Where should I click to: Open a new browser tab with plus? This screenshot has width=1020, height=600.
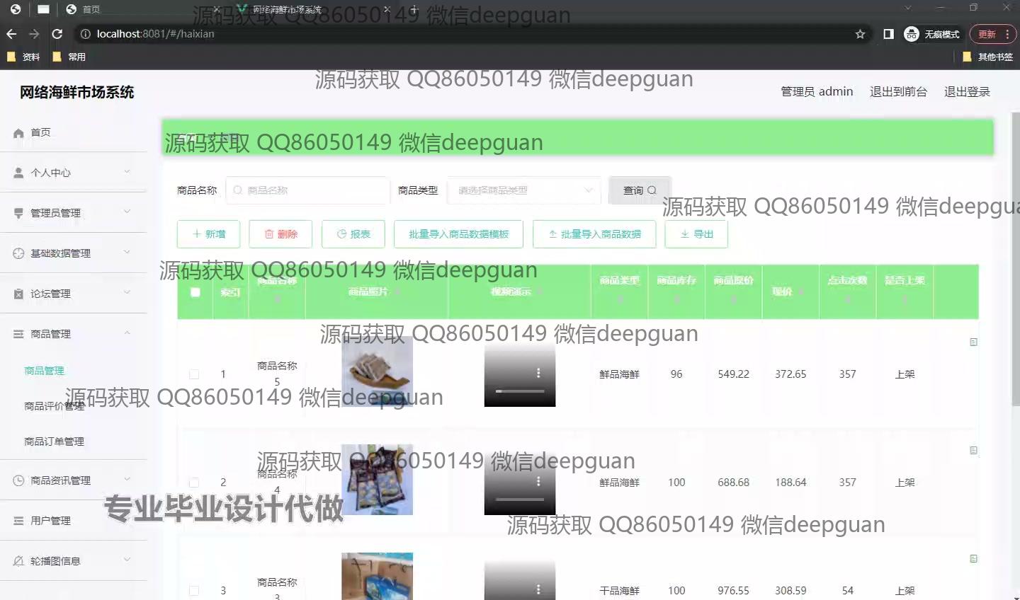click(x=414, y=9)
